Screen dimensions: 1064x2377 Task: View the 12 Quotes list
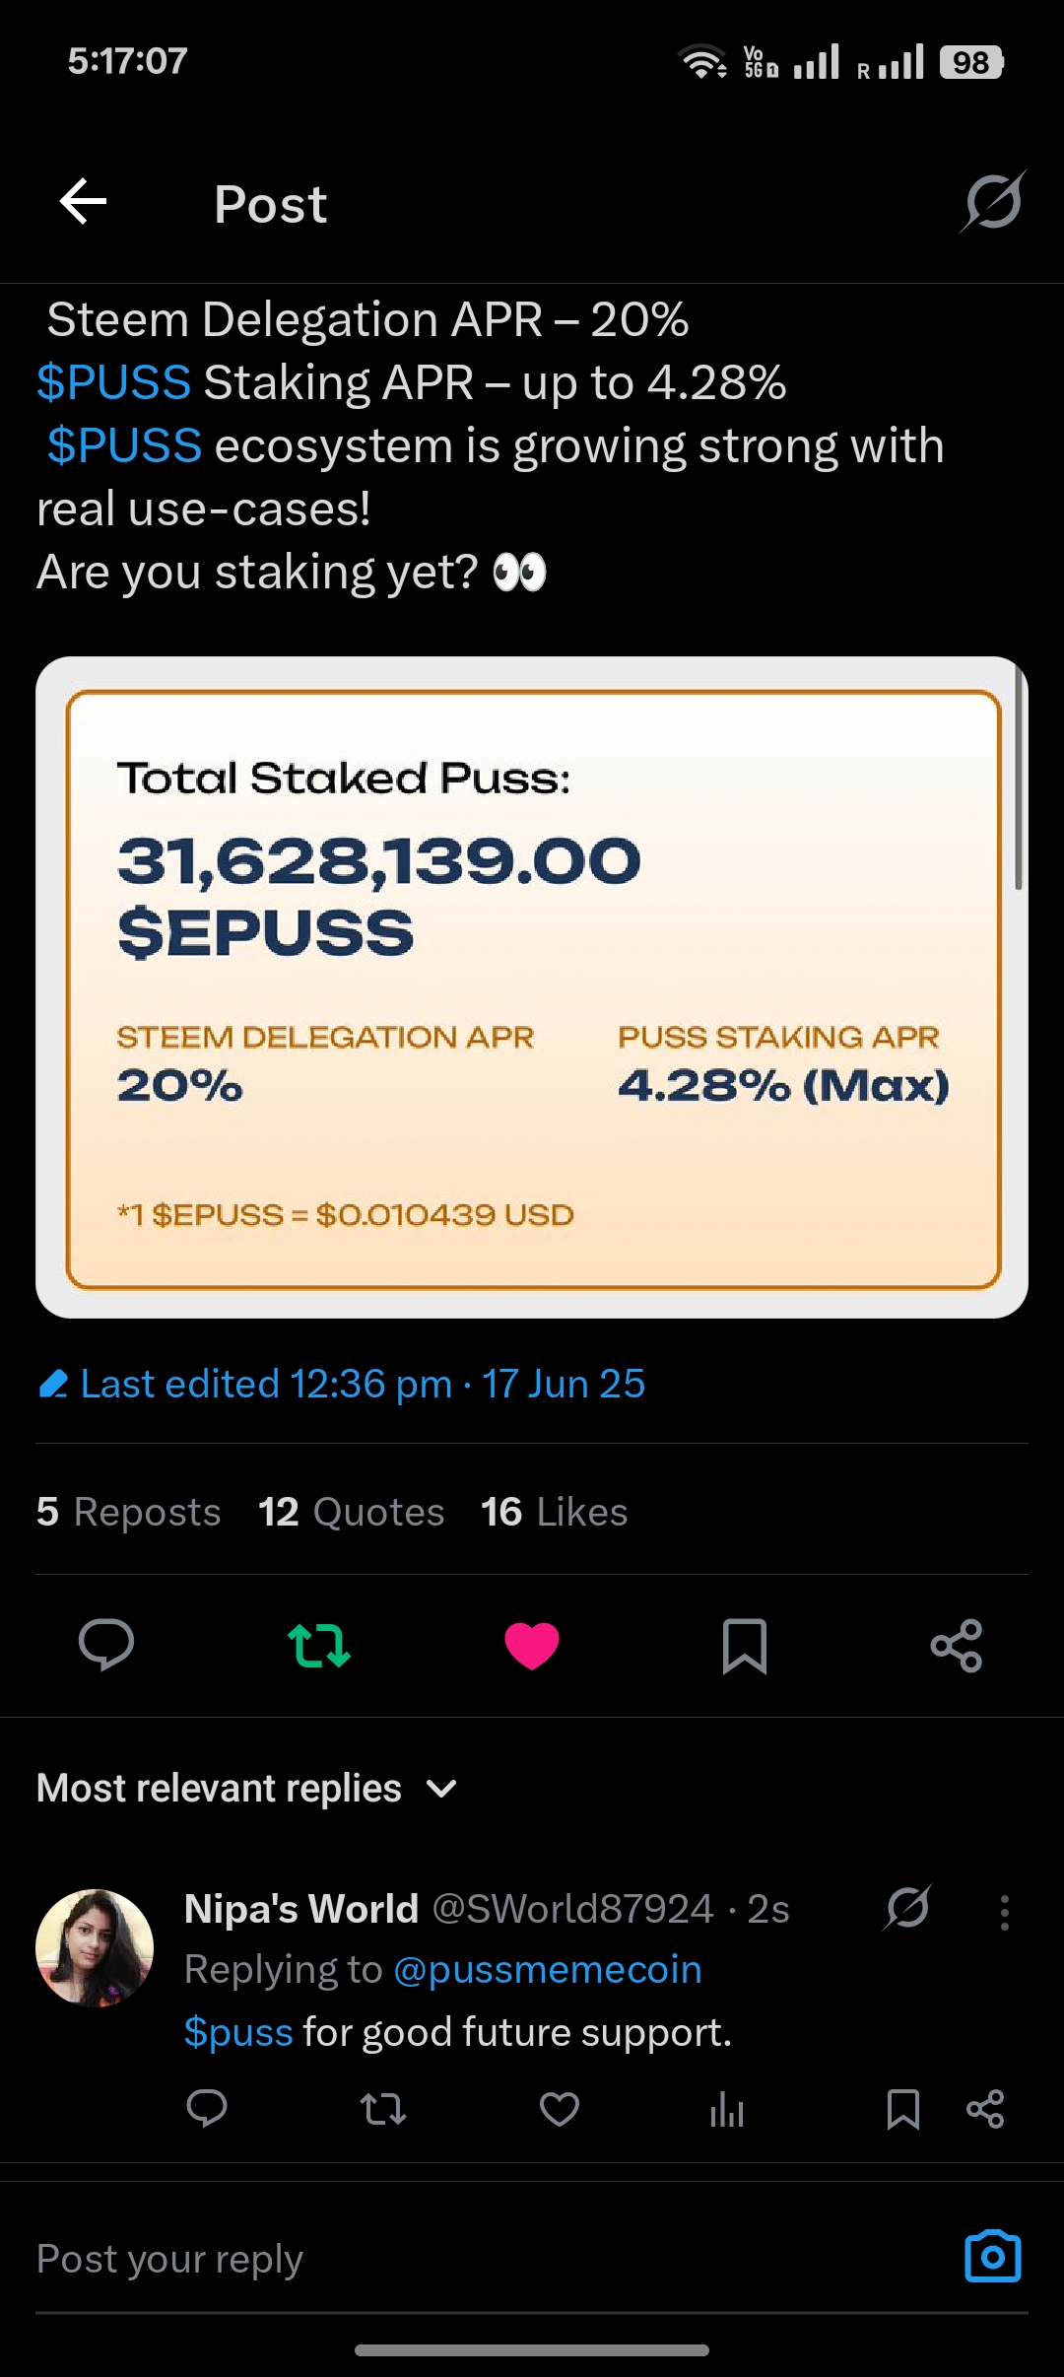(x=351, y=1512)
